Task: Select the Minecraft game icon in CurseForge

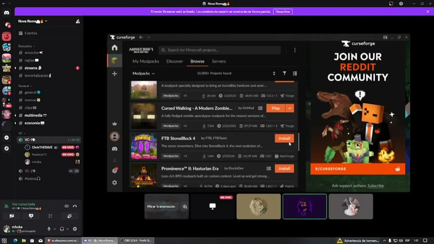Action: click(x=115, y=61)
